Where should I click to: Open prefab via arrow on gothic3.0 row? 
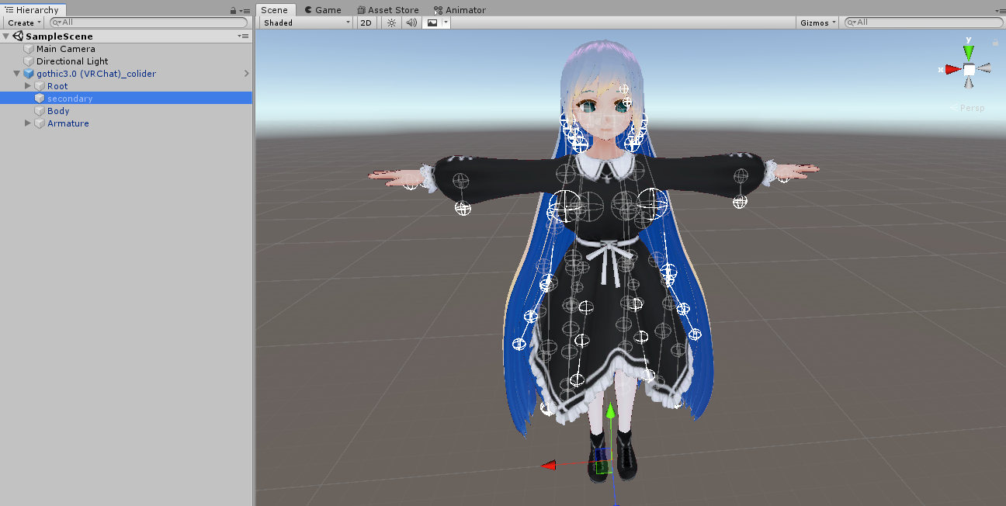point(247,74)
